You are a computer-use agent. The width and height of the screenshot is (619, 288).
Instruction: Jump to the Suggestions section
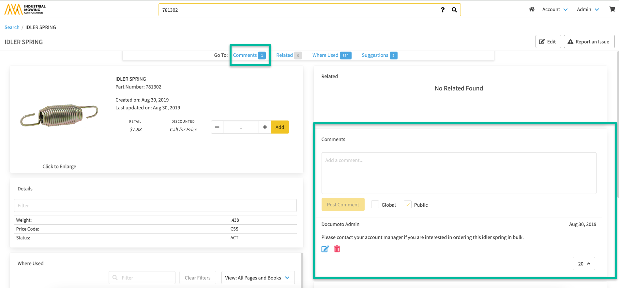(375, 55)
